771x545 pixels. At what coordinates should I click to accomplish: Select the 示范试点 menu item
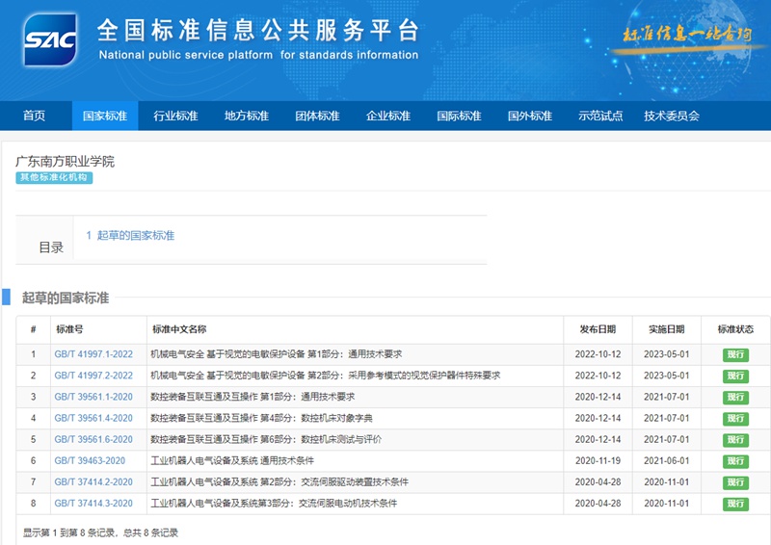coord(600,116)
